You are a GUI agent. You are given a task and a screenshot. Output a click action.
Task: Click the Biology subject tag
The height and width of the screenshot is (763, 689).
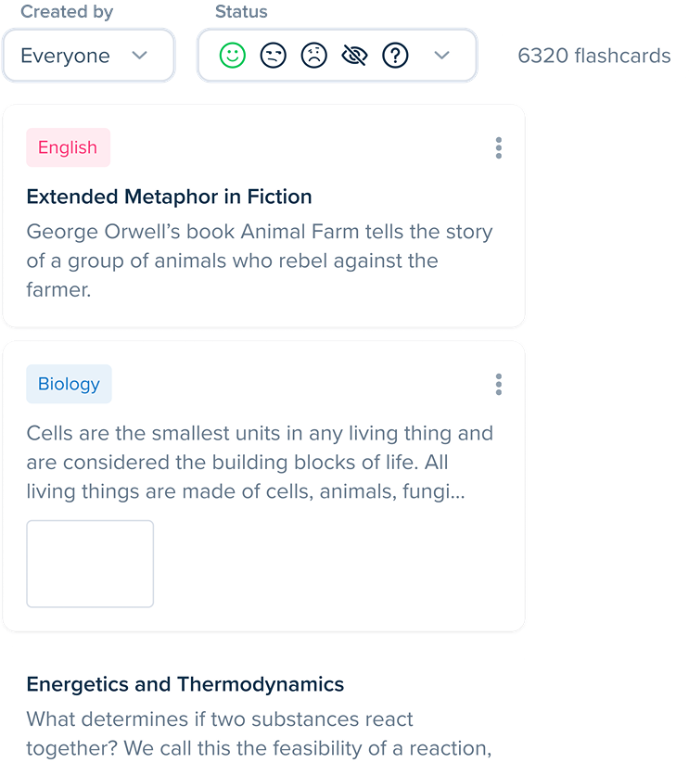[x=69, y=385]
